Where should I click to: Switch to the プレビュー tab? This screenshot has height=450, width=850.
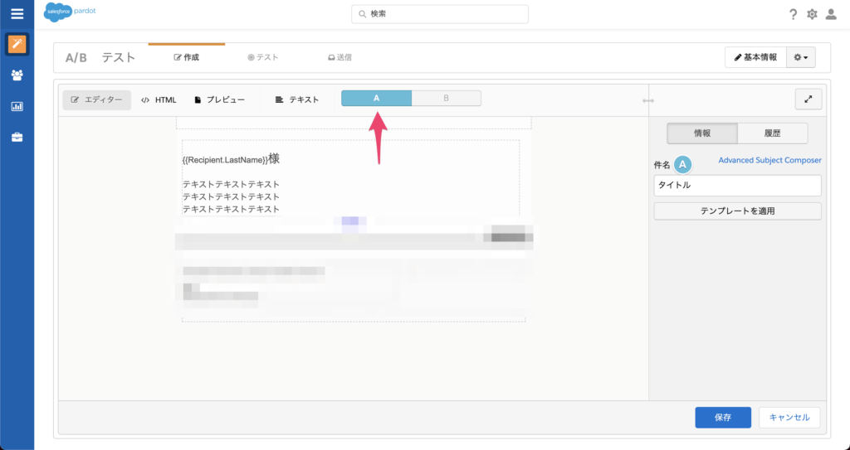click(x=219, y=99)
